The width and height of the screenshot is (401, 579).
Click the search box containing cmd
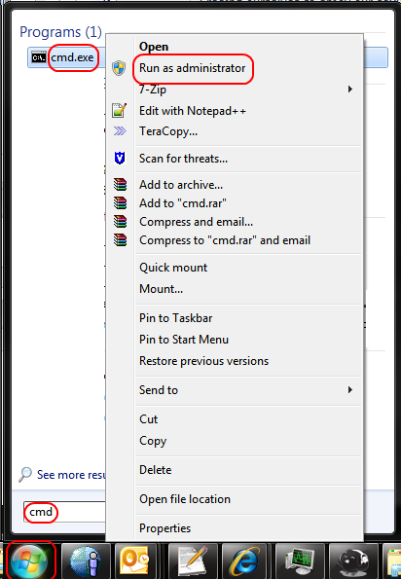click(x=64, y=512)
